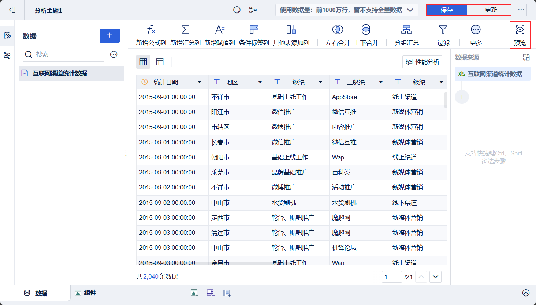Click add dashboard icon in bottom bar

pos(211,293)
